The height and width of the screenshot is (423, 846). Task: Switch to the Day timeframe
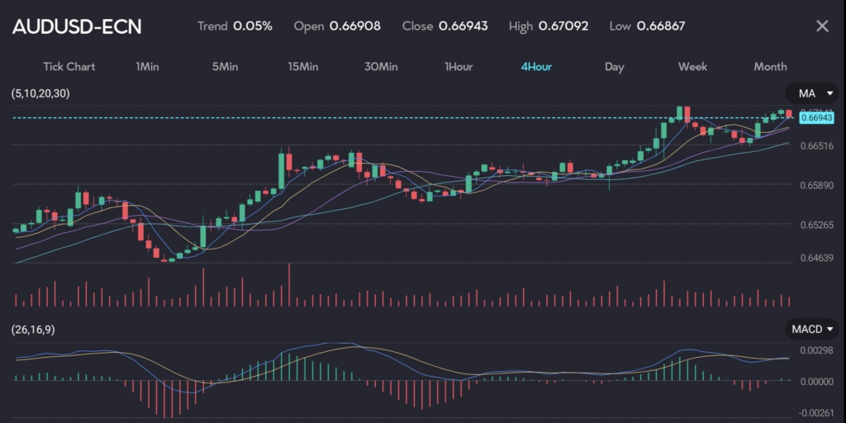(614, 67)
